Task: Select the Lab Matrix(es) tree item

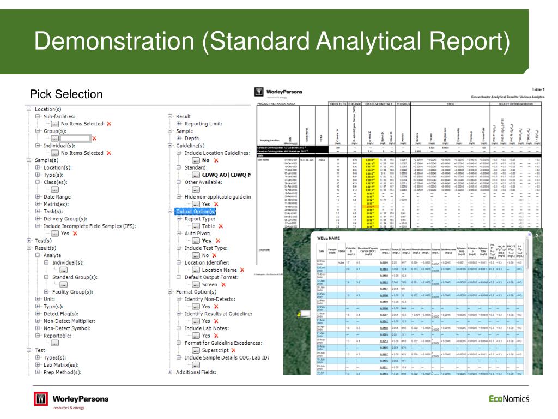Action: coord(61,365)
